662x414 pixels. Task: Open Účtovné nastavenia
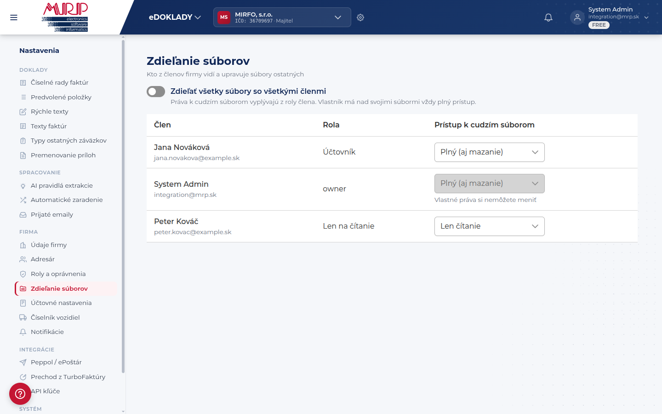tap(66, 303)
